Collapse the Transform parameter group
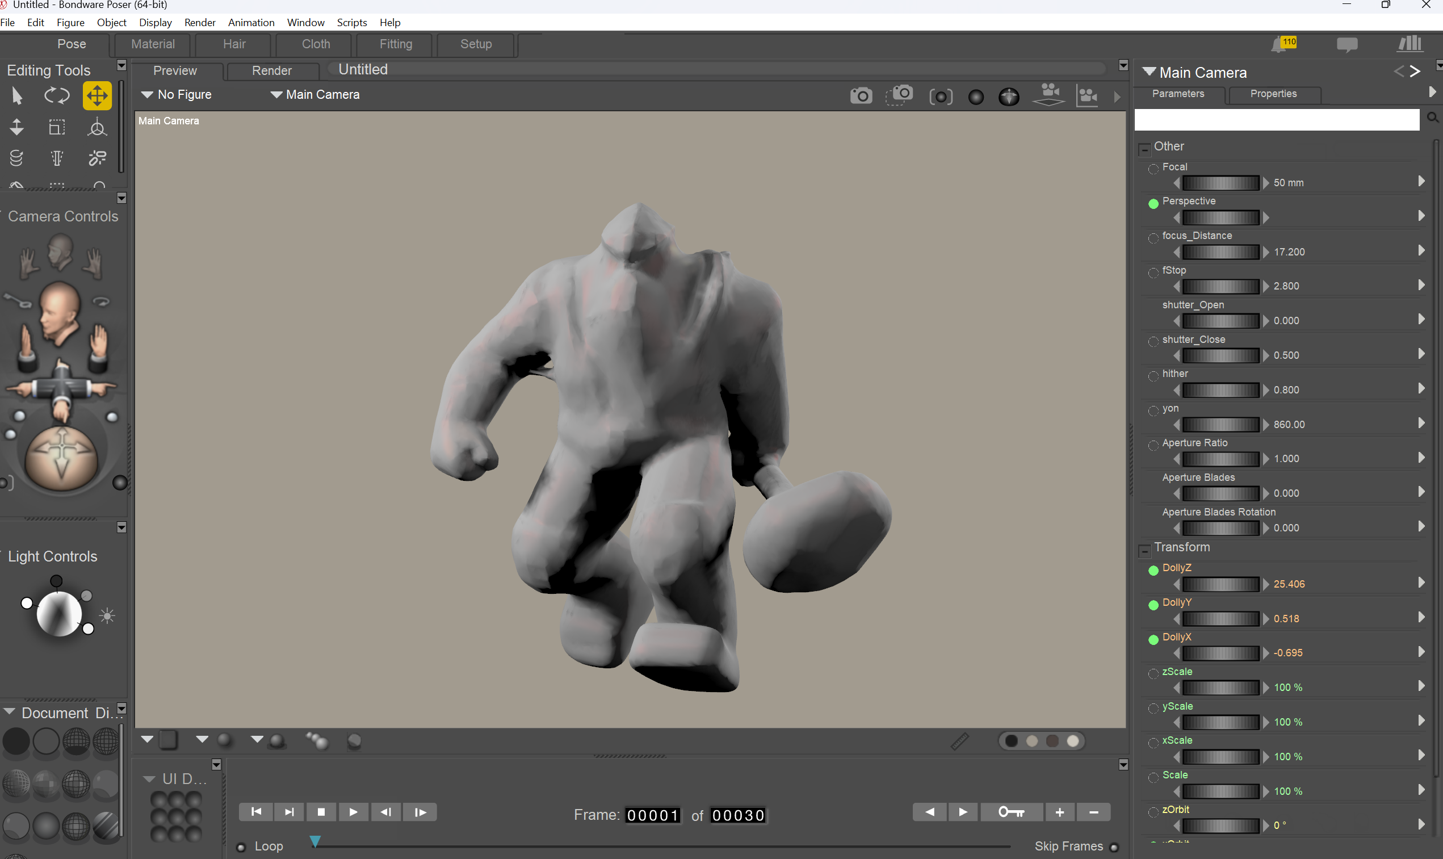This screenshot has height=859, width=1443. pyautogui.click(x=1144, y=551)
